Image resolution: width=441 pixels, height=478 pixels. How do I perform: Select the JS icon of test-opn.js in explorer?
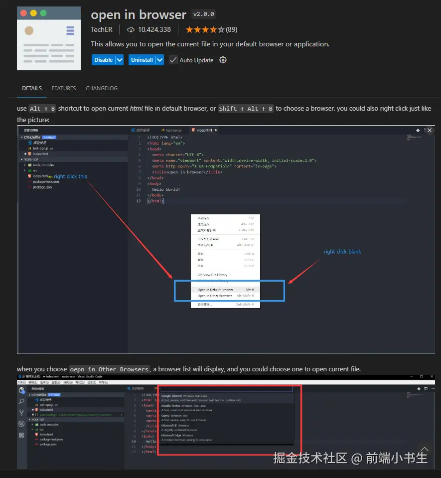[x=30, y=149]
